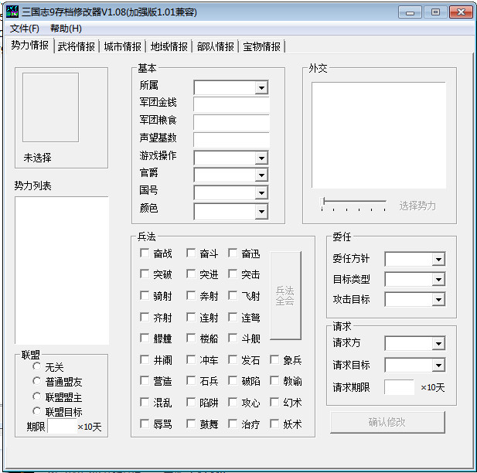Image resolution: width=477 pixels, height=473 pixels.
Task: Open the 攻击目标 combo box
Action: (415, 300)
